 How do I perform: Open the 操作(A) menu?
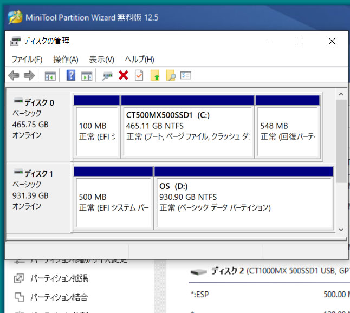[x=66, y=60]
